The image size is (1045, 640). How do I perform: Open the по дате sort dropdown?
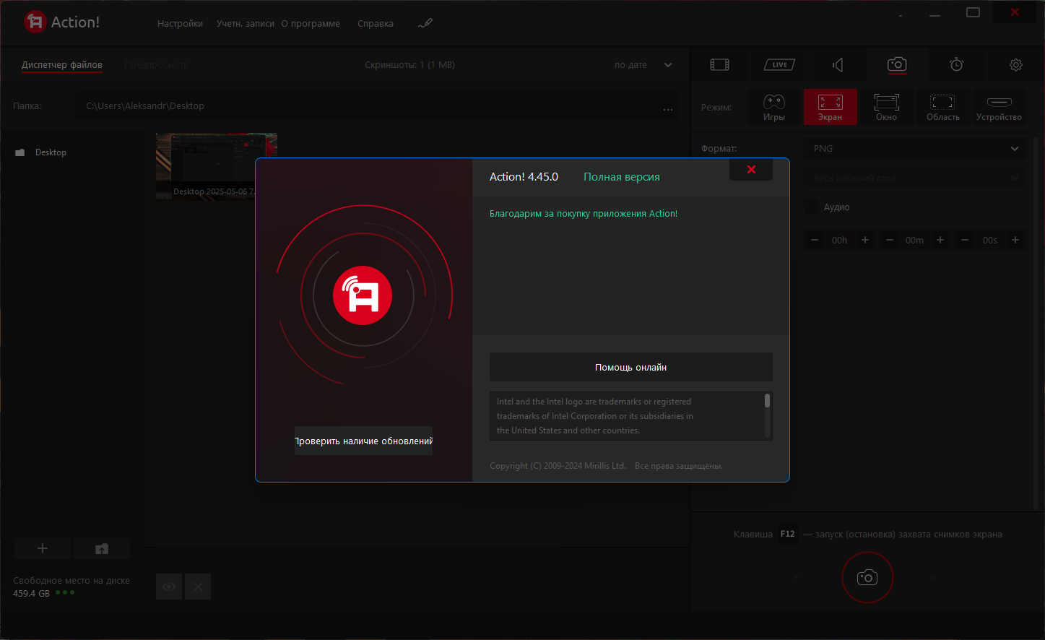643,65
